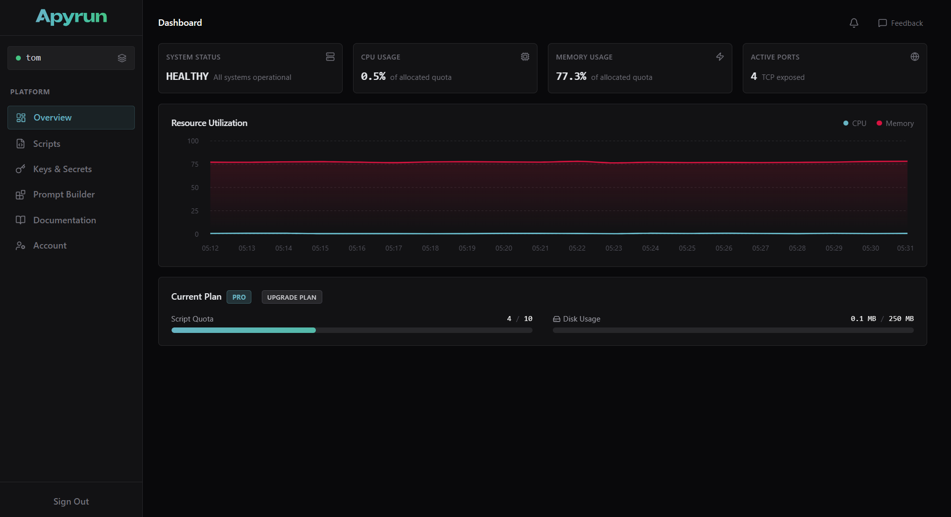Click the green online status dot next to tom
This screenshot has height=517, width=951.
coord(18,58)
